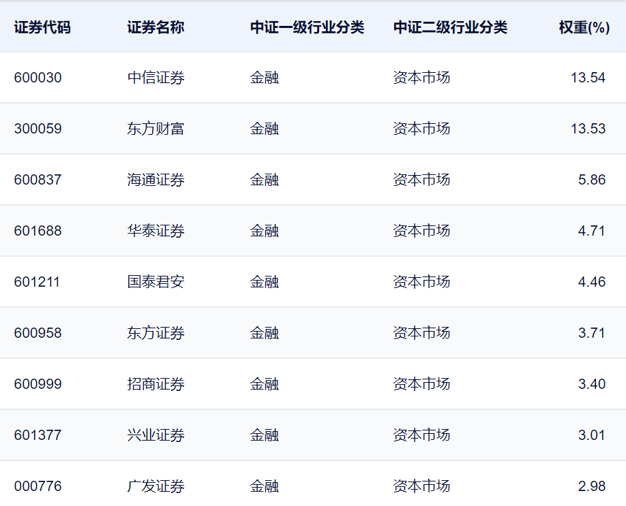Screen dimensions: 626x506
Task: Select stock code 601688
Action: click(38, 230)
